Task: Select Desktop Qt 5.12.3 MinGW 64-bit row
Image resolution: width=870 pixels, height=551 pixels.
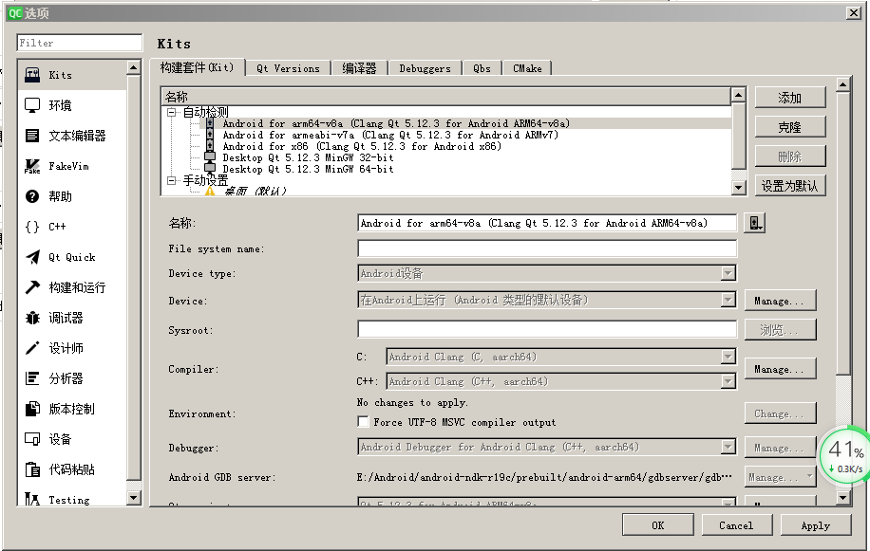Action: pos(308,169)
